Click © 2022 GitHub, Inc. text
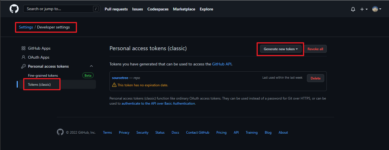 tap(81, 133)
